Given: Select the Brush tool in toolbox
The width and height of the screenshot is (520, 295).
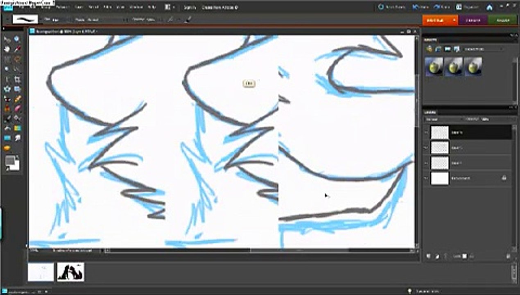Looking at the screenshot, I should tap(7, 119).
